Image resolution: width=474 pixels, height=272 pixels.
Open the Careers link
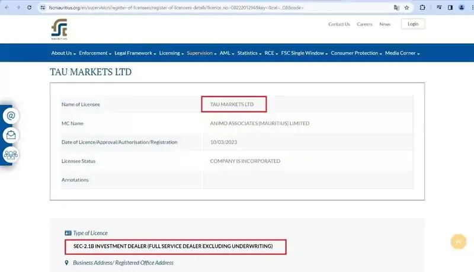coord(364,24)
